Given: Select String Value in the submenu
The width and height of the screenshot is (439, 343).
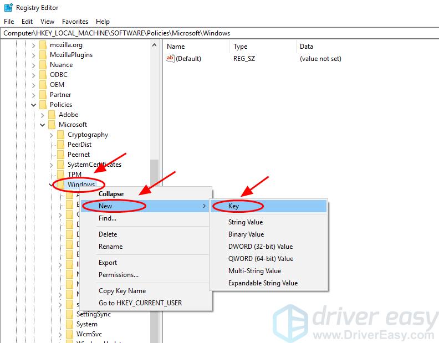Looking at the screenshot, I should pyautogui.click(x=269, y=222).
